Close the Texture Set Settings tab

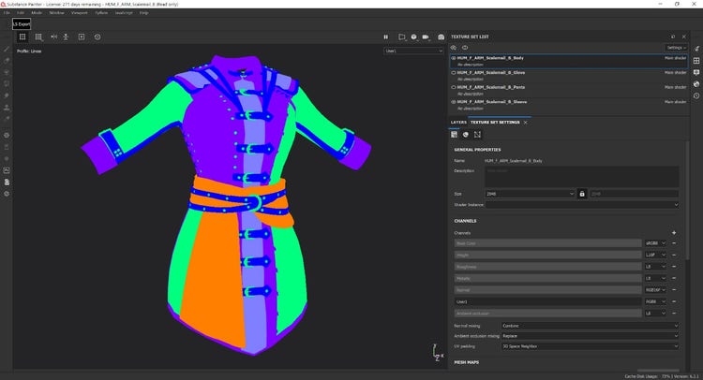(x=526, y=122)
